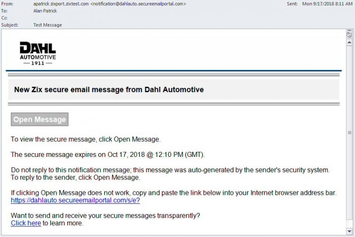This screenshot has width=355, height=237.
Task: Click the 'Want to send and receive' question text
Action: (105, 216)
